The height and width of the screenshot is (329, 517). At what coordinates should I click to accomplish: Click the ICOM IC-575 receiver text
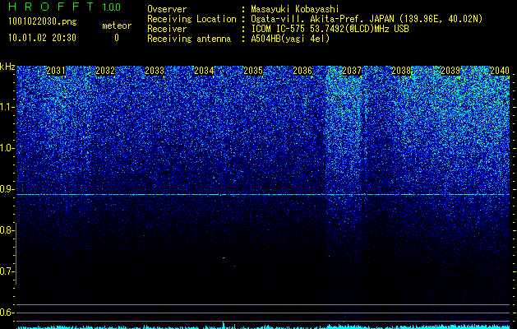(330, 29)
